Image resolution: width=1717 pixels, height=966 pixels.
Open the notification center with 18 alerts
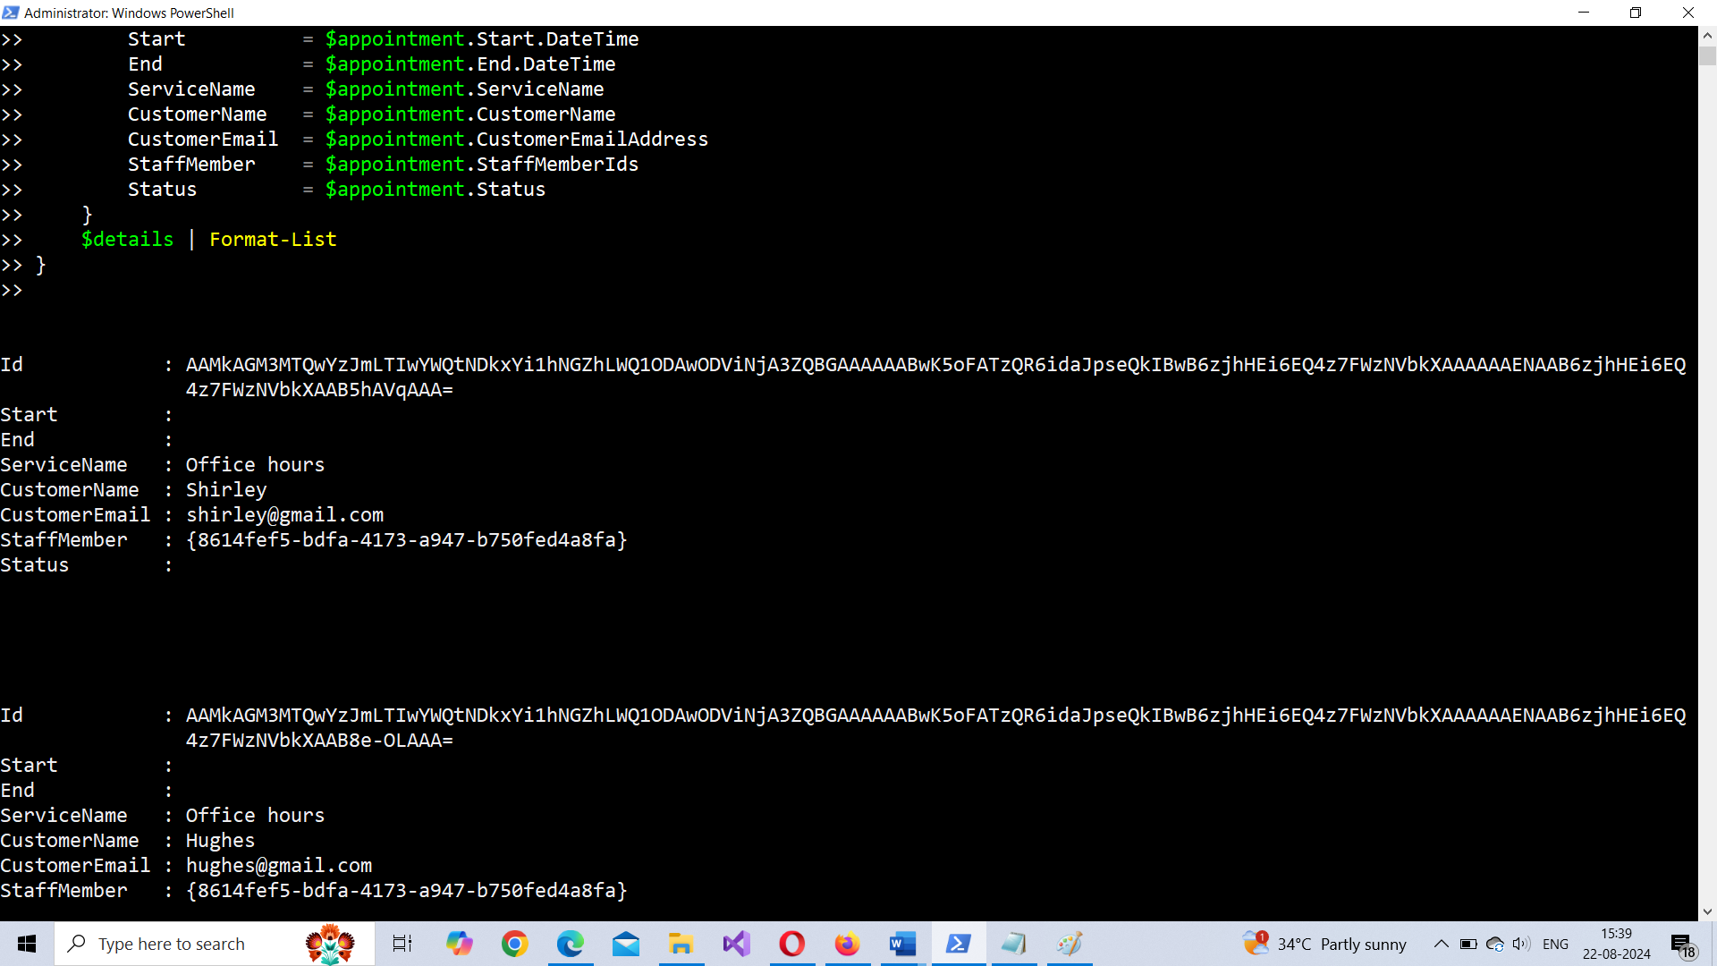(x=1682, y=945)
